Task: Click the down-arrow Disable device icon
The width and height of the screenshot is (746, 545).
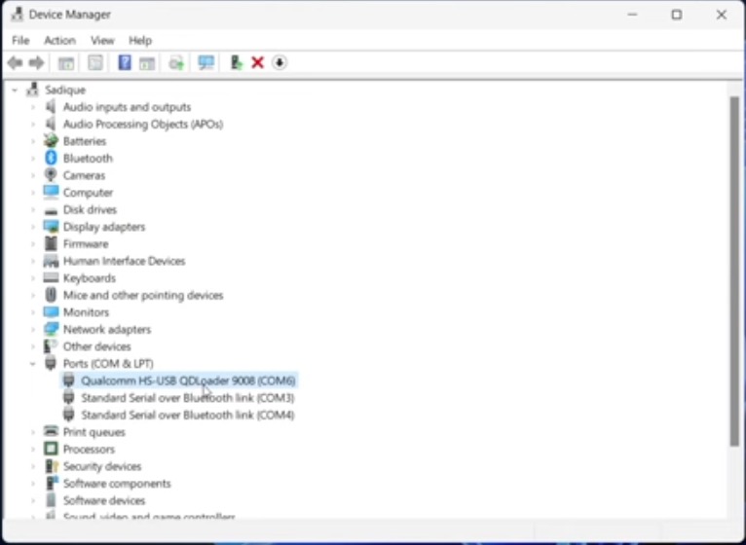Action: point(280,63)
